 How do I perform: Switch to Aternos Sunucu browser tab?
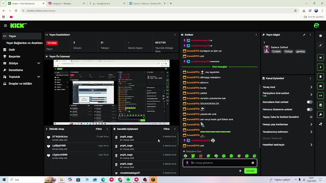tap(147, 4)
